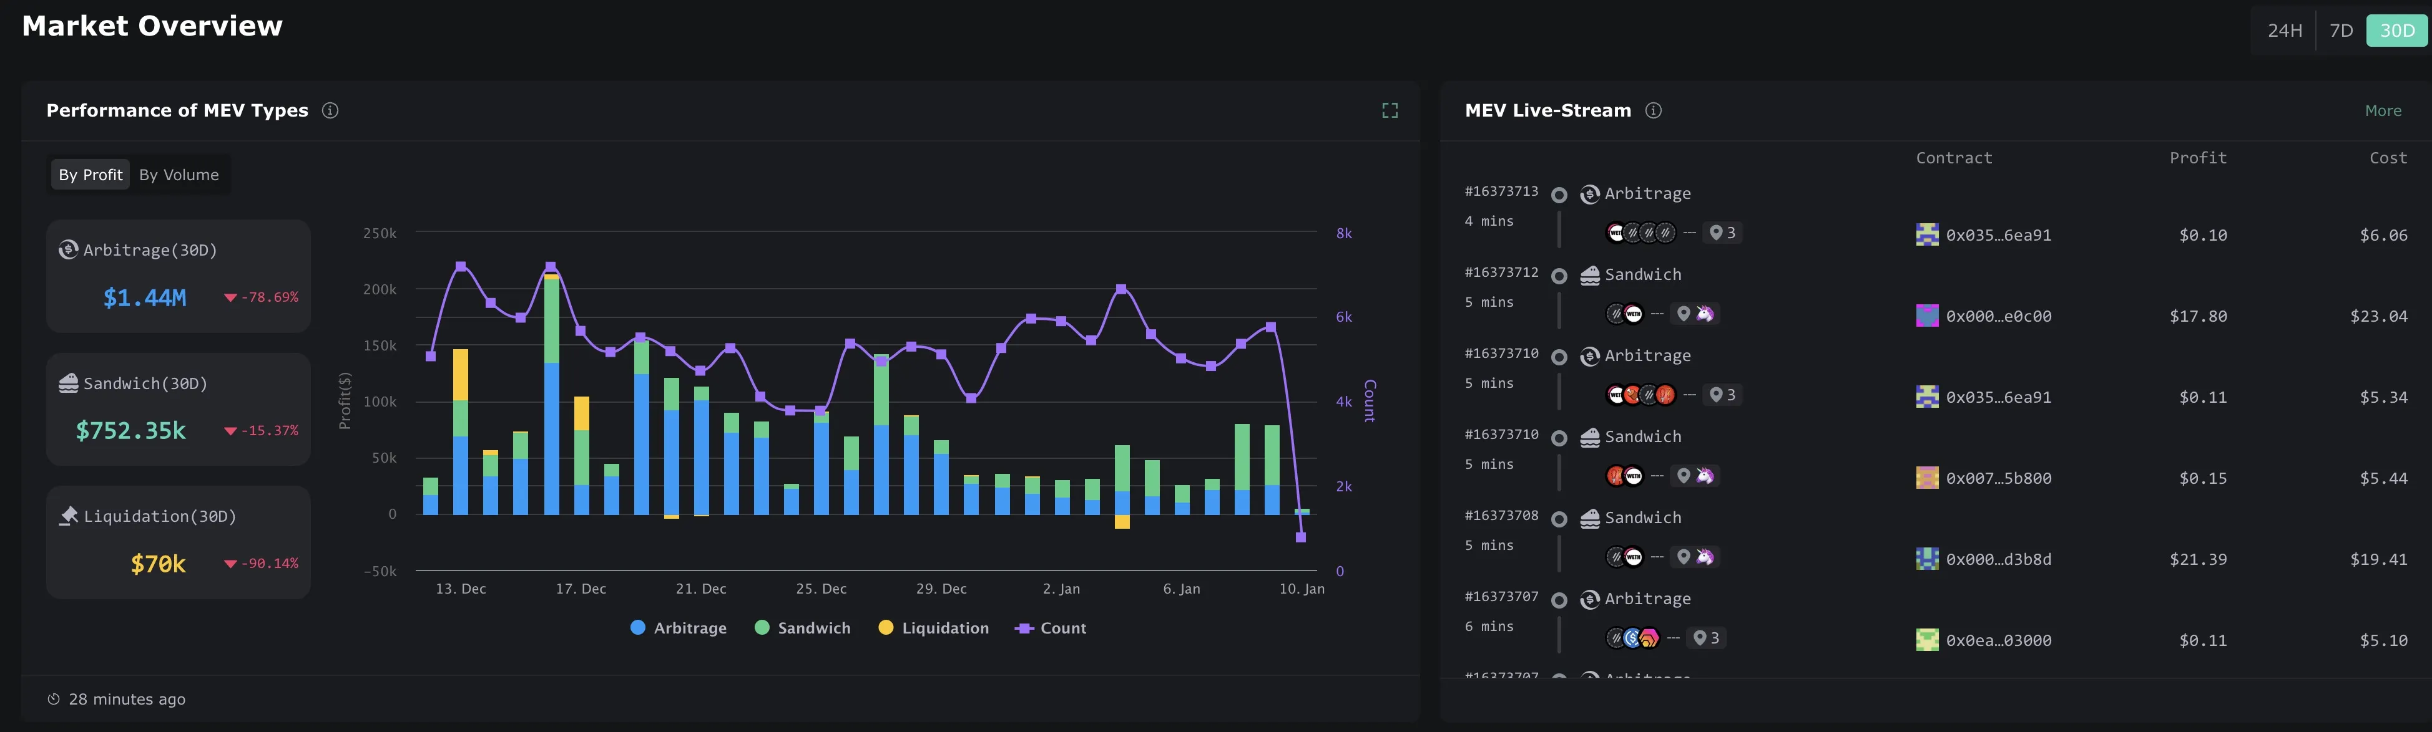This screenshot has width=2432, height=732.
Task: Click the Sandwich icon on transaction #16373712
Action: (1590, 274)
